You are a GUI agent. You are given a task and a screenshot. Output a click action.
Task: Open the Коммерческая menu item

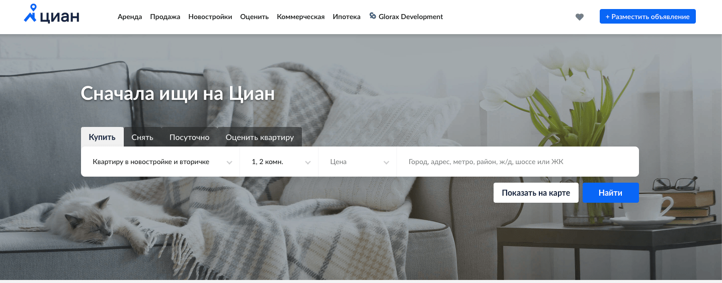point(301,17)
